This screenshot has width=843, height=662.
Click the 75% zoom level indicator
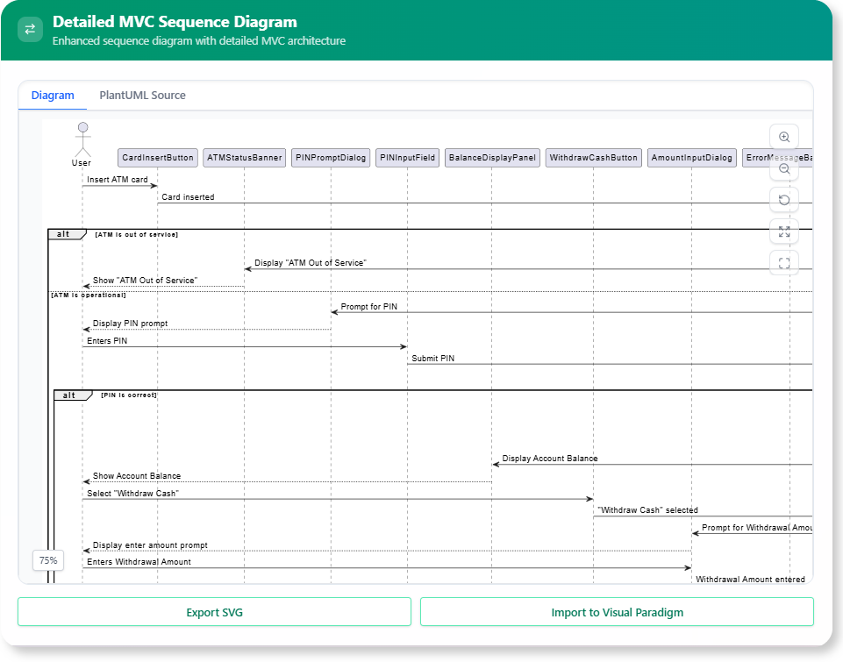pyautogui.click(x=47, y=559)
